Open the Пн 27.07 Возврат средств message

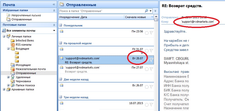[x=106, y=69]
